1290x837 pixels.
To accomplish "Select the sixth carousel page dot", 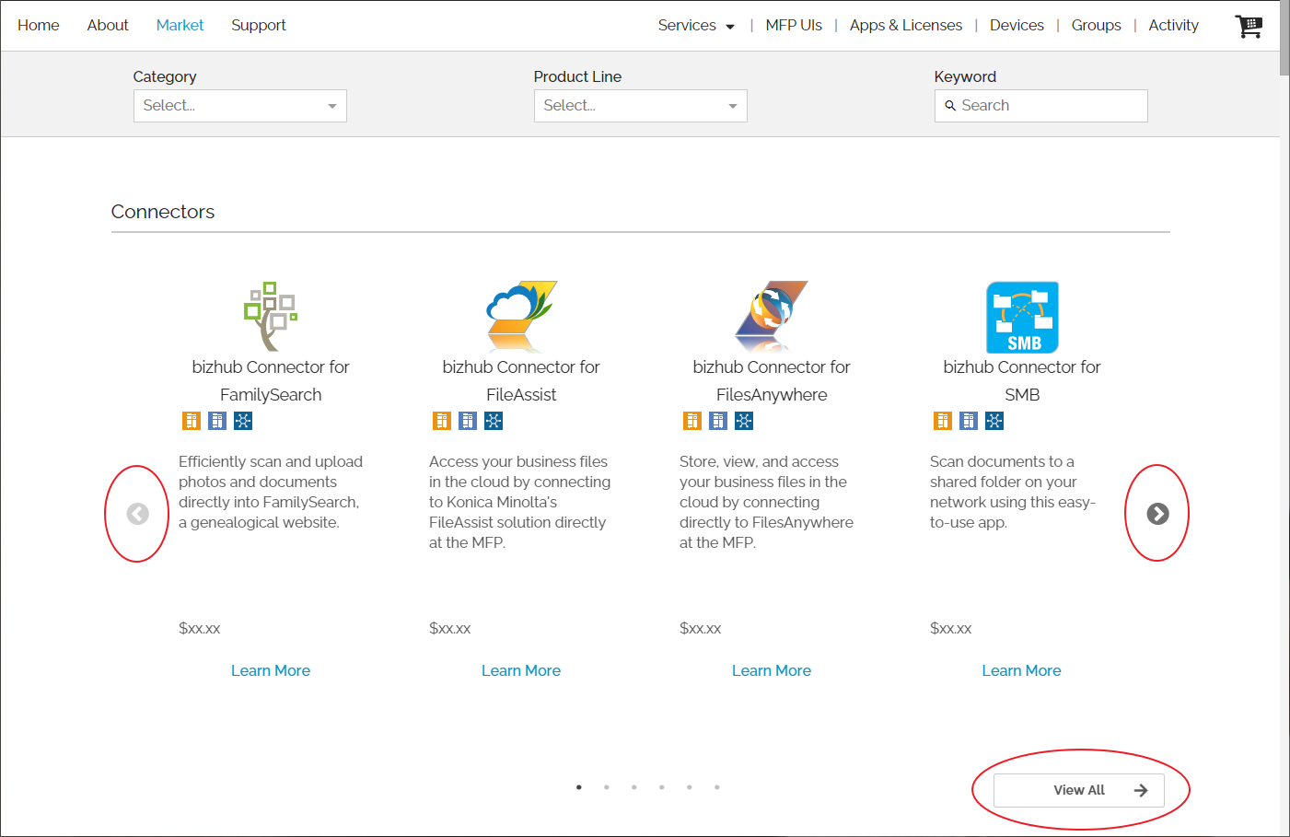I will 717,787.
